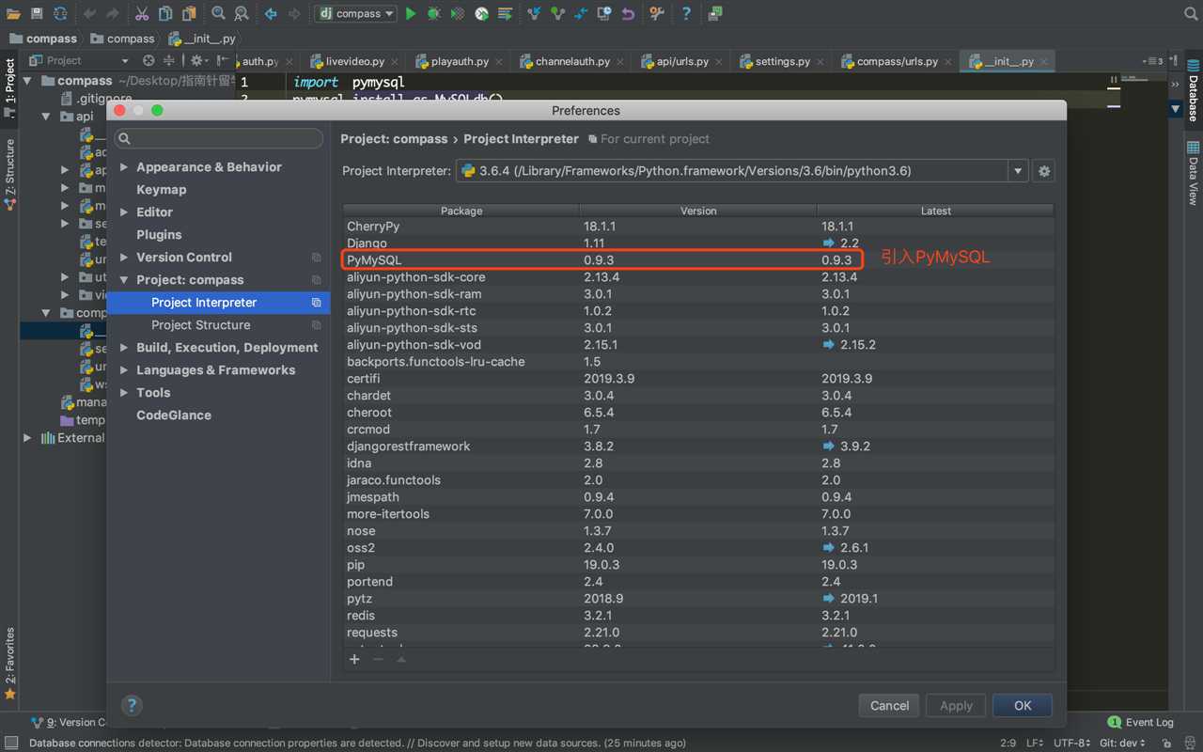Click the compass breadcrumb root folder
The height and width of the screenshot is (752, 1203).
pos(43,39)
